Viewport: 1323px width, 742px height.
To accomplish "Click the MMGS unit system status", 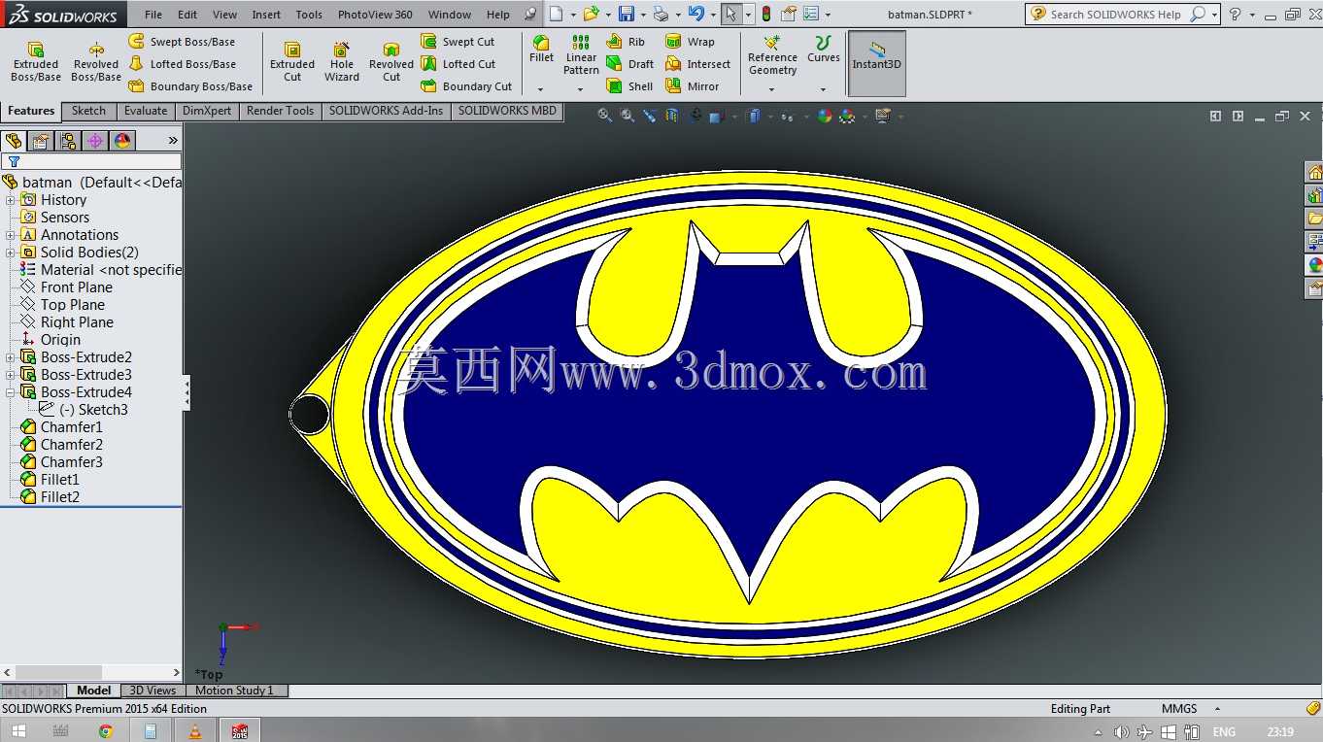I will point(1179,709).
